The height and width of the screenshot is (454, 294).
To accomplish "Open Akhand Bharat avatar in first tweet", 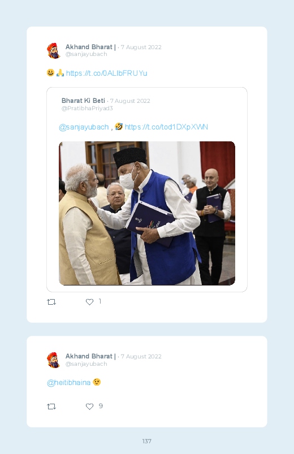I will (54, 51).
